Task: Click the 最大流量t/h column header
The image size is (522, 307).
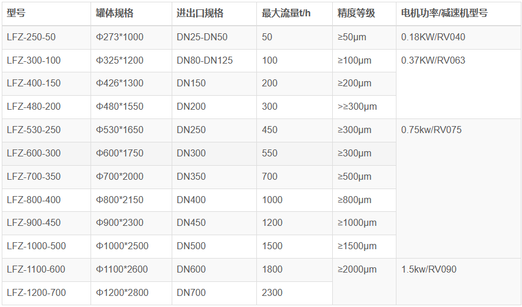Action: [284, 13]
